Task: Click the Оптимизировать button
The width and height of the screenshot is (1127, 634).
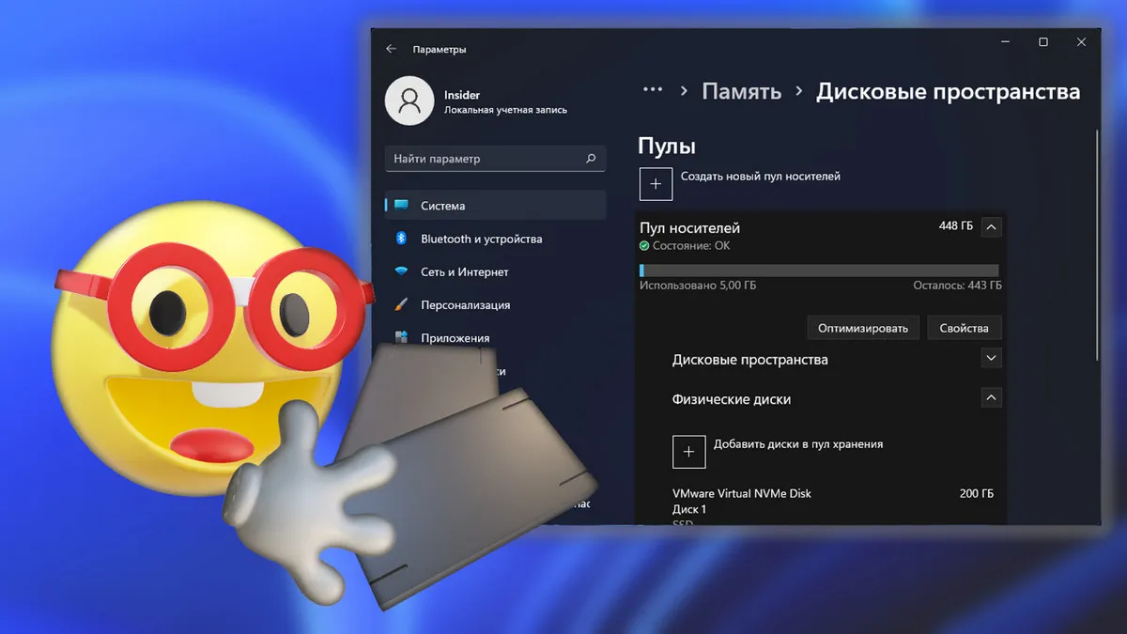Action: (863, 328)
